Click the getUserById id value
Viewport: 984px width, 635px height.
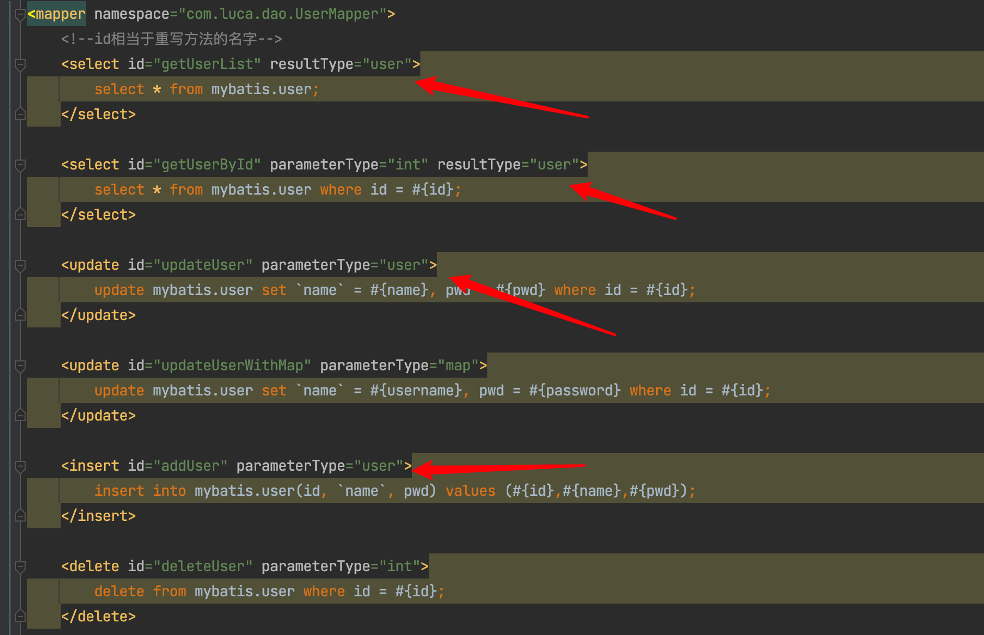click(207, 165)
